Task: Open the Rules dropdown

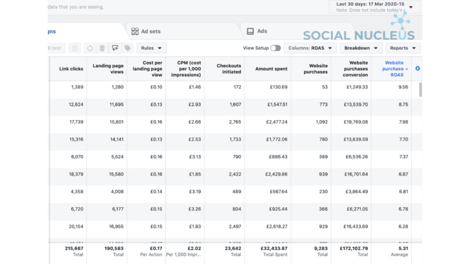Action: point(151,48)
